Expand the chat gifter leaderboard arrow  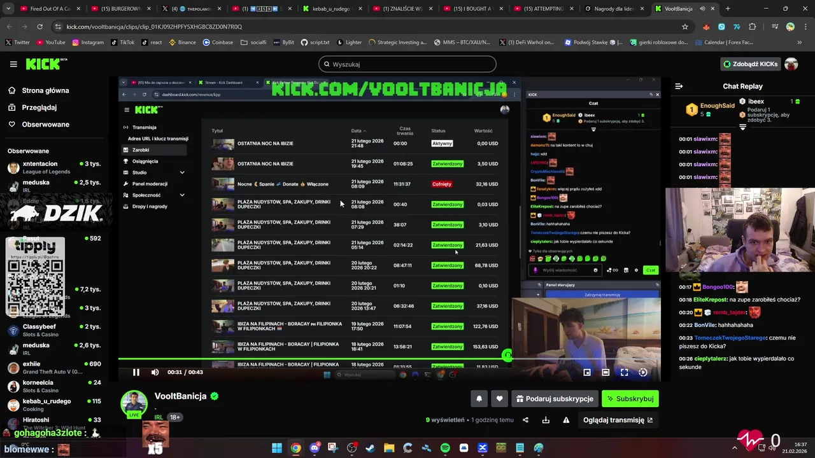tap(742, 127)
